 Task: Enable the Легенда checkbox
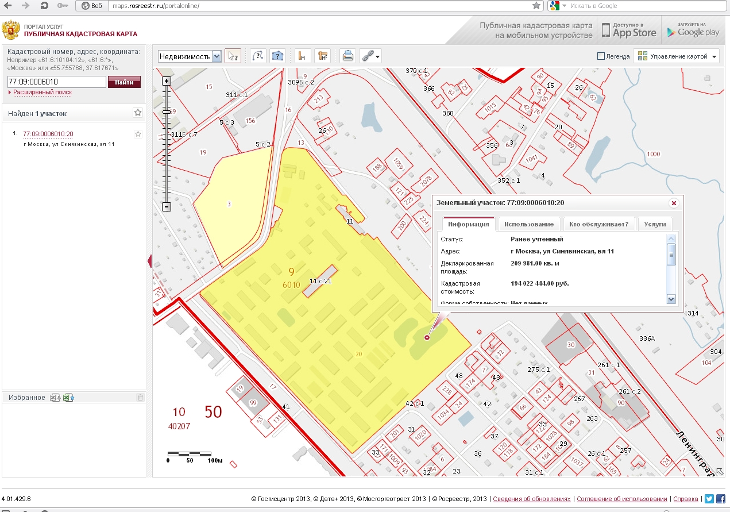tap(601, 56)
